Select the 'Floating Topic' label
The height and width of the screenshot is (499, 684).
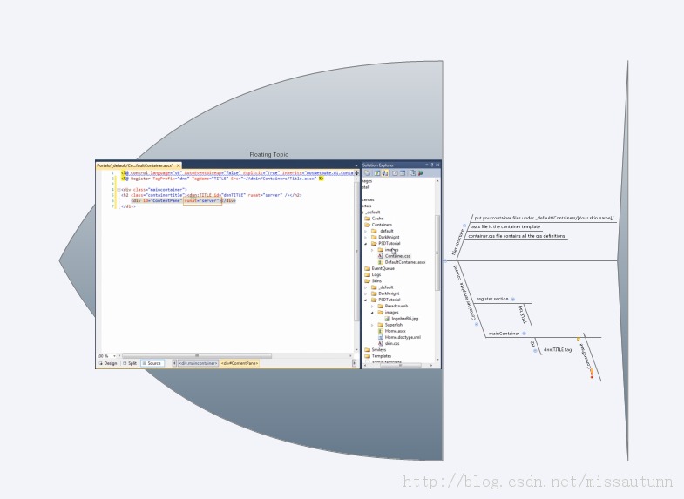[268, 154]
